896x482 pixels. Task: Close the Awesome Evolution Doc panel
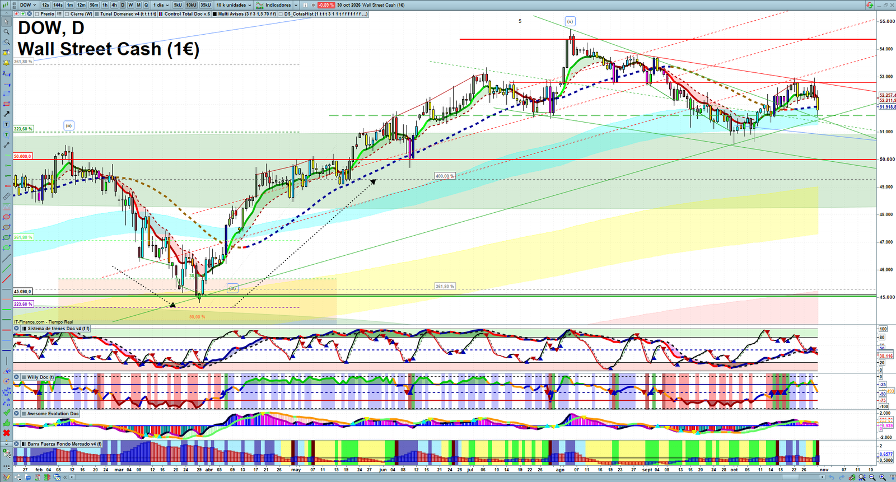coord(17,414)
